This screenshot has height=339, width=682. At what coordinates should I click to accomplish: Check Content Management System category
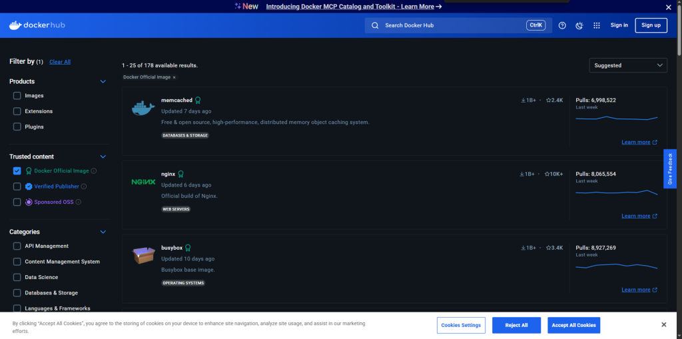tap(17, 262)
